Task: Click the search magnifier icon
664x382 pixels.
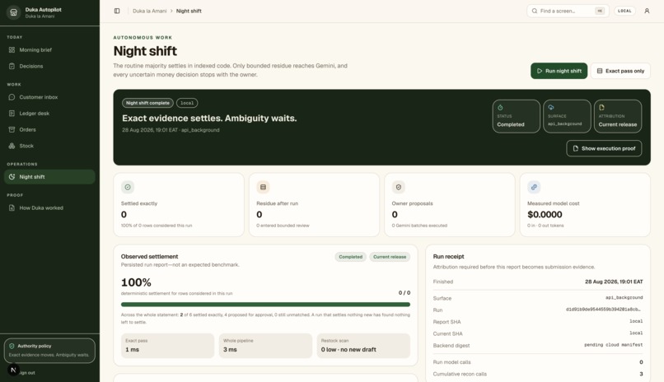Action: point(535,11)
